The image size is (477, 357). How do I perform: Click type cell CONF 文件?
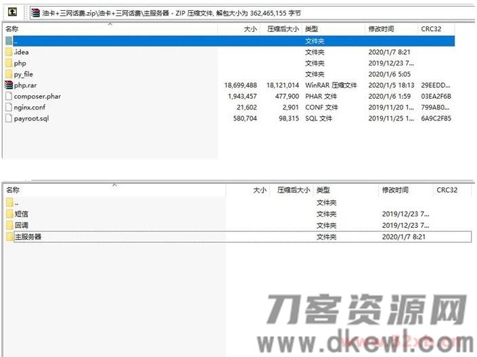pyautogui.click(x=321, y=107)
